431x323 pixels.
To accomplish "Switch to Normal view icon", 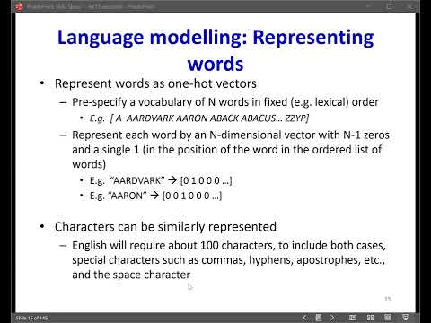I will click(353, 318).
